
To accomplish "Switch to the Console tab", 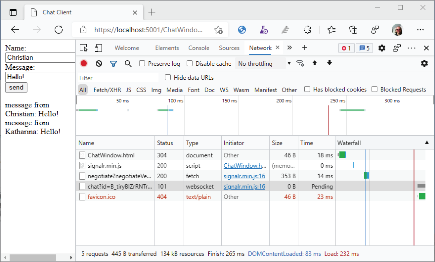I will tap(199, 48).
